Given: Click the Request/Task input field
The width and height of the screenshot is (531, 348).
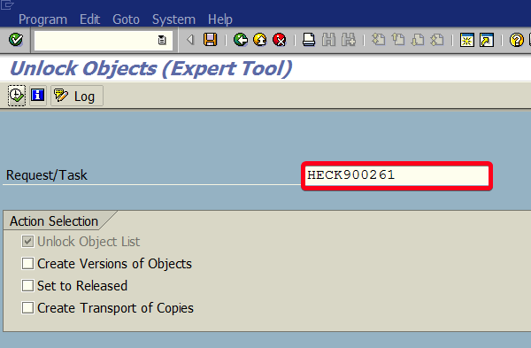Looking at the screenshot, I should (x=396, y=176).
